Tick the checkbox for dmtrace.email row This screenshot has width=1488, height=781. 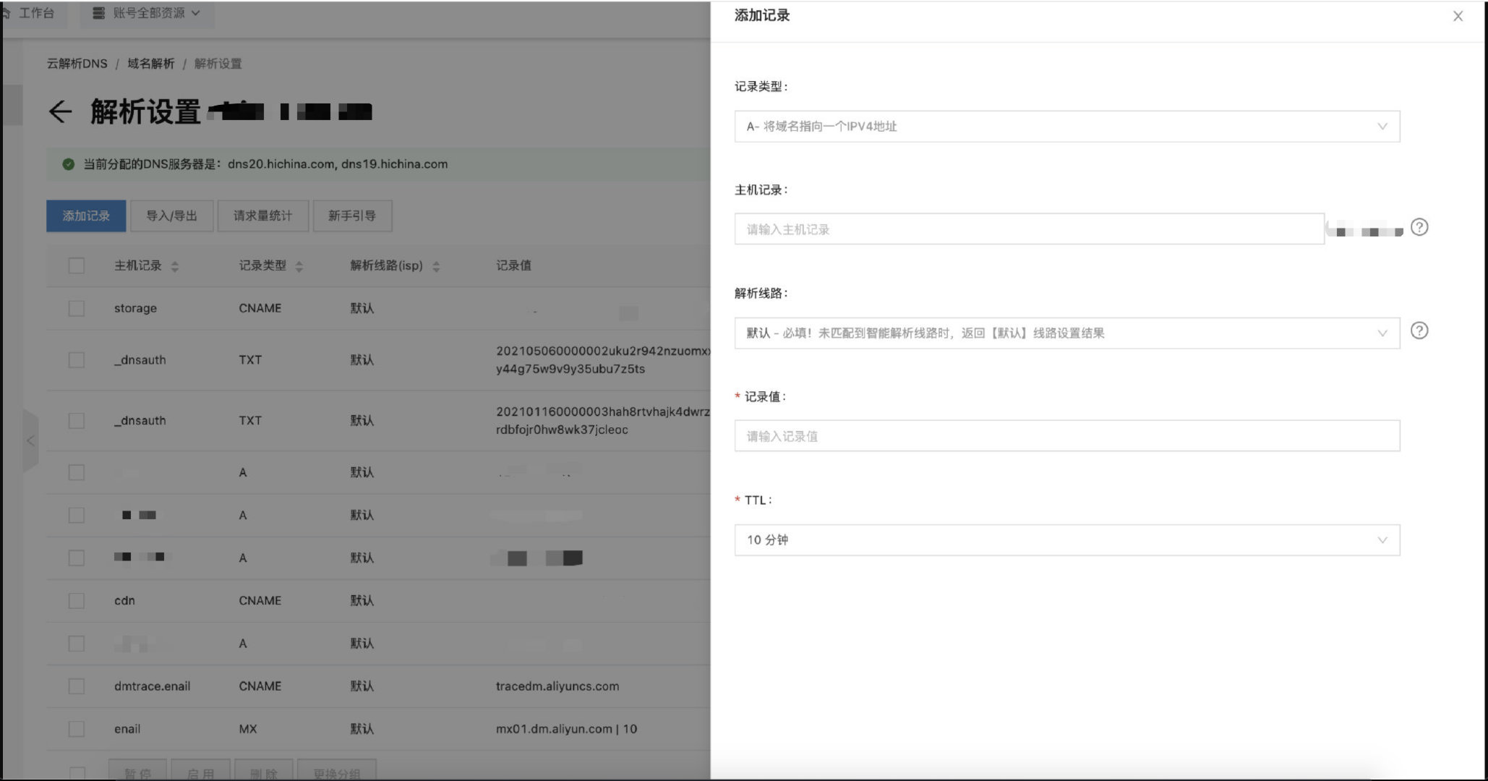coord(76,686)
